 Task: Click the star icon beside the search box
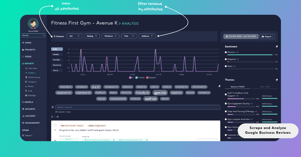click(53, 107)
